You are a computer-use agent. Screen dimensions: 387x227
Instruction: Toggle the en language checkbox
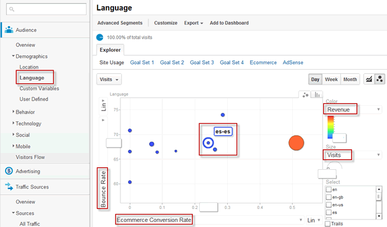pyautogui.click(x=328, y=189)
